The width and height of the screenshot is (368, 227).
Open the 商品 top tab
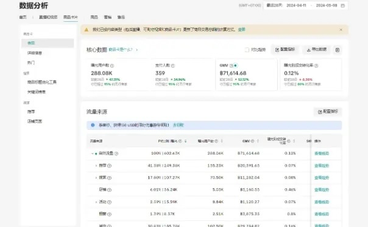tap(94, 17)
